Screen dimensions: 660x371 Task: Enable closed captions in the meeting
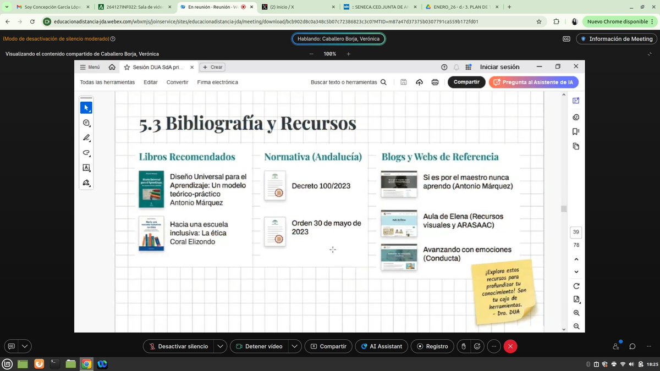(x=566, y=38)
